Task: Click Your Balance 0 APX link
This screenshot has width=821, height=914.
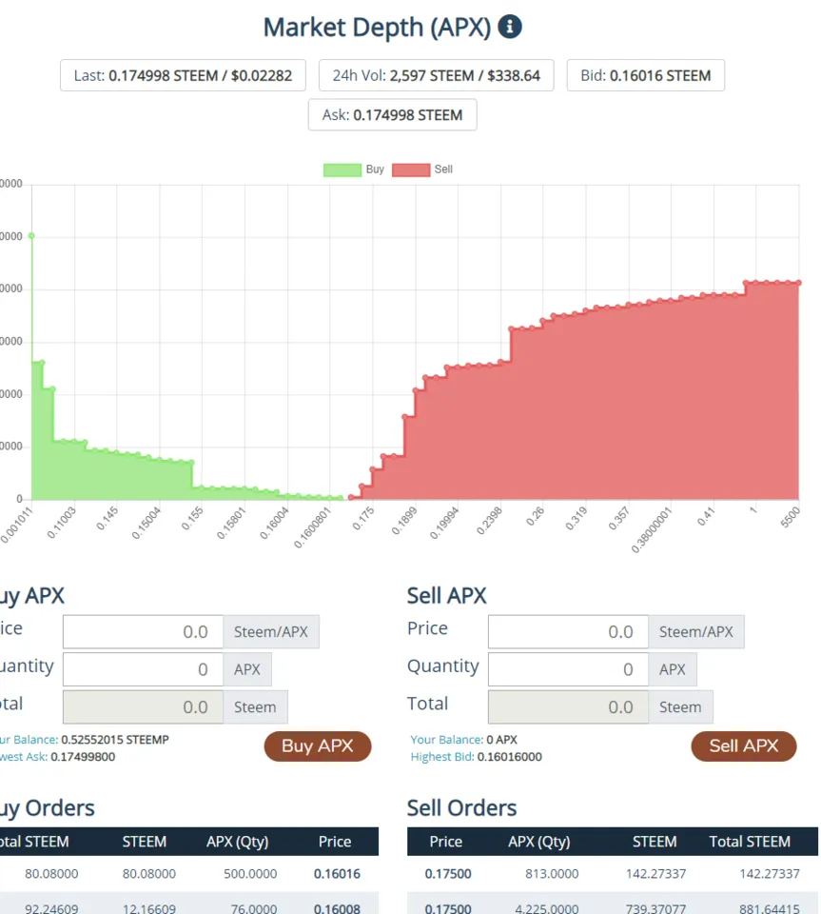Action: point(464,740)
